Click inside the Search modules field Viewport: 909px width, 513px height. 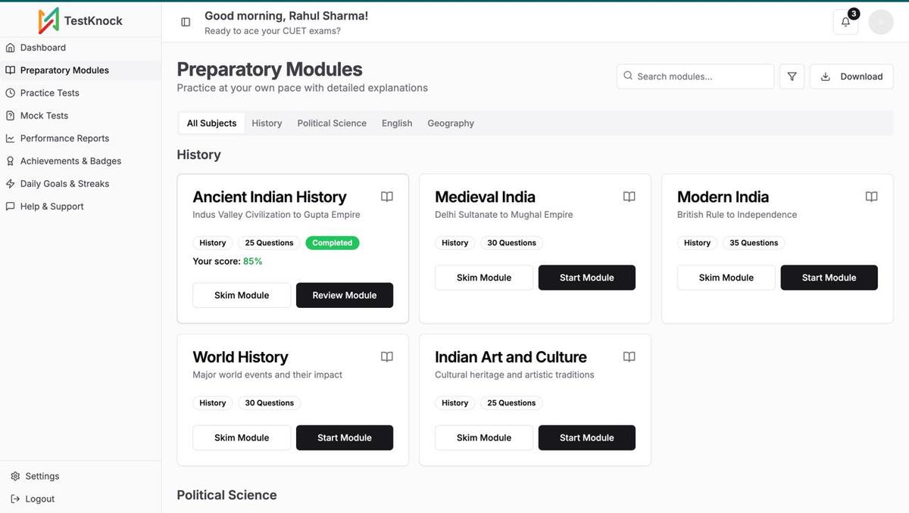(695, 76)
